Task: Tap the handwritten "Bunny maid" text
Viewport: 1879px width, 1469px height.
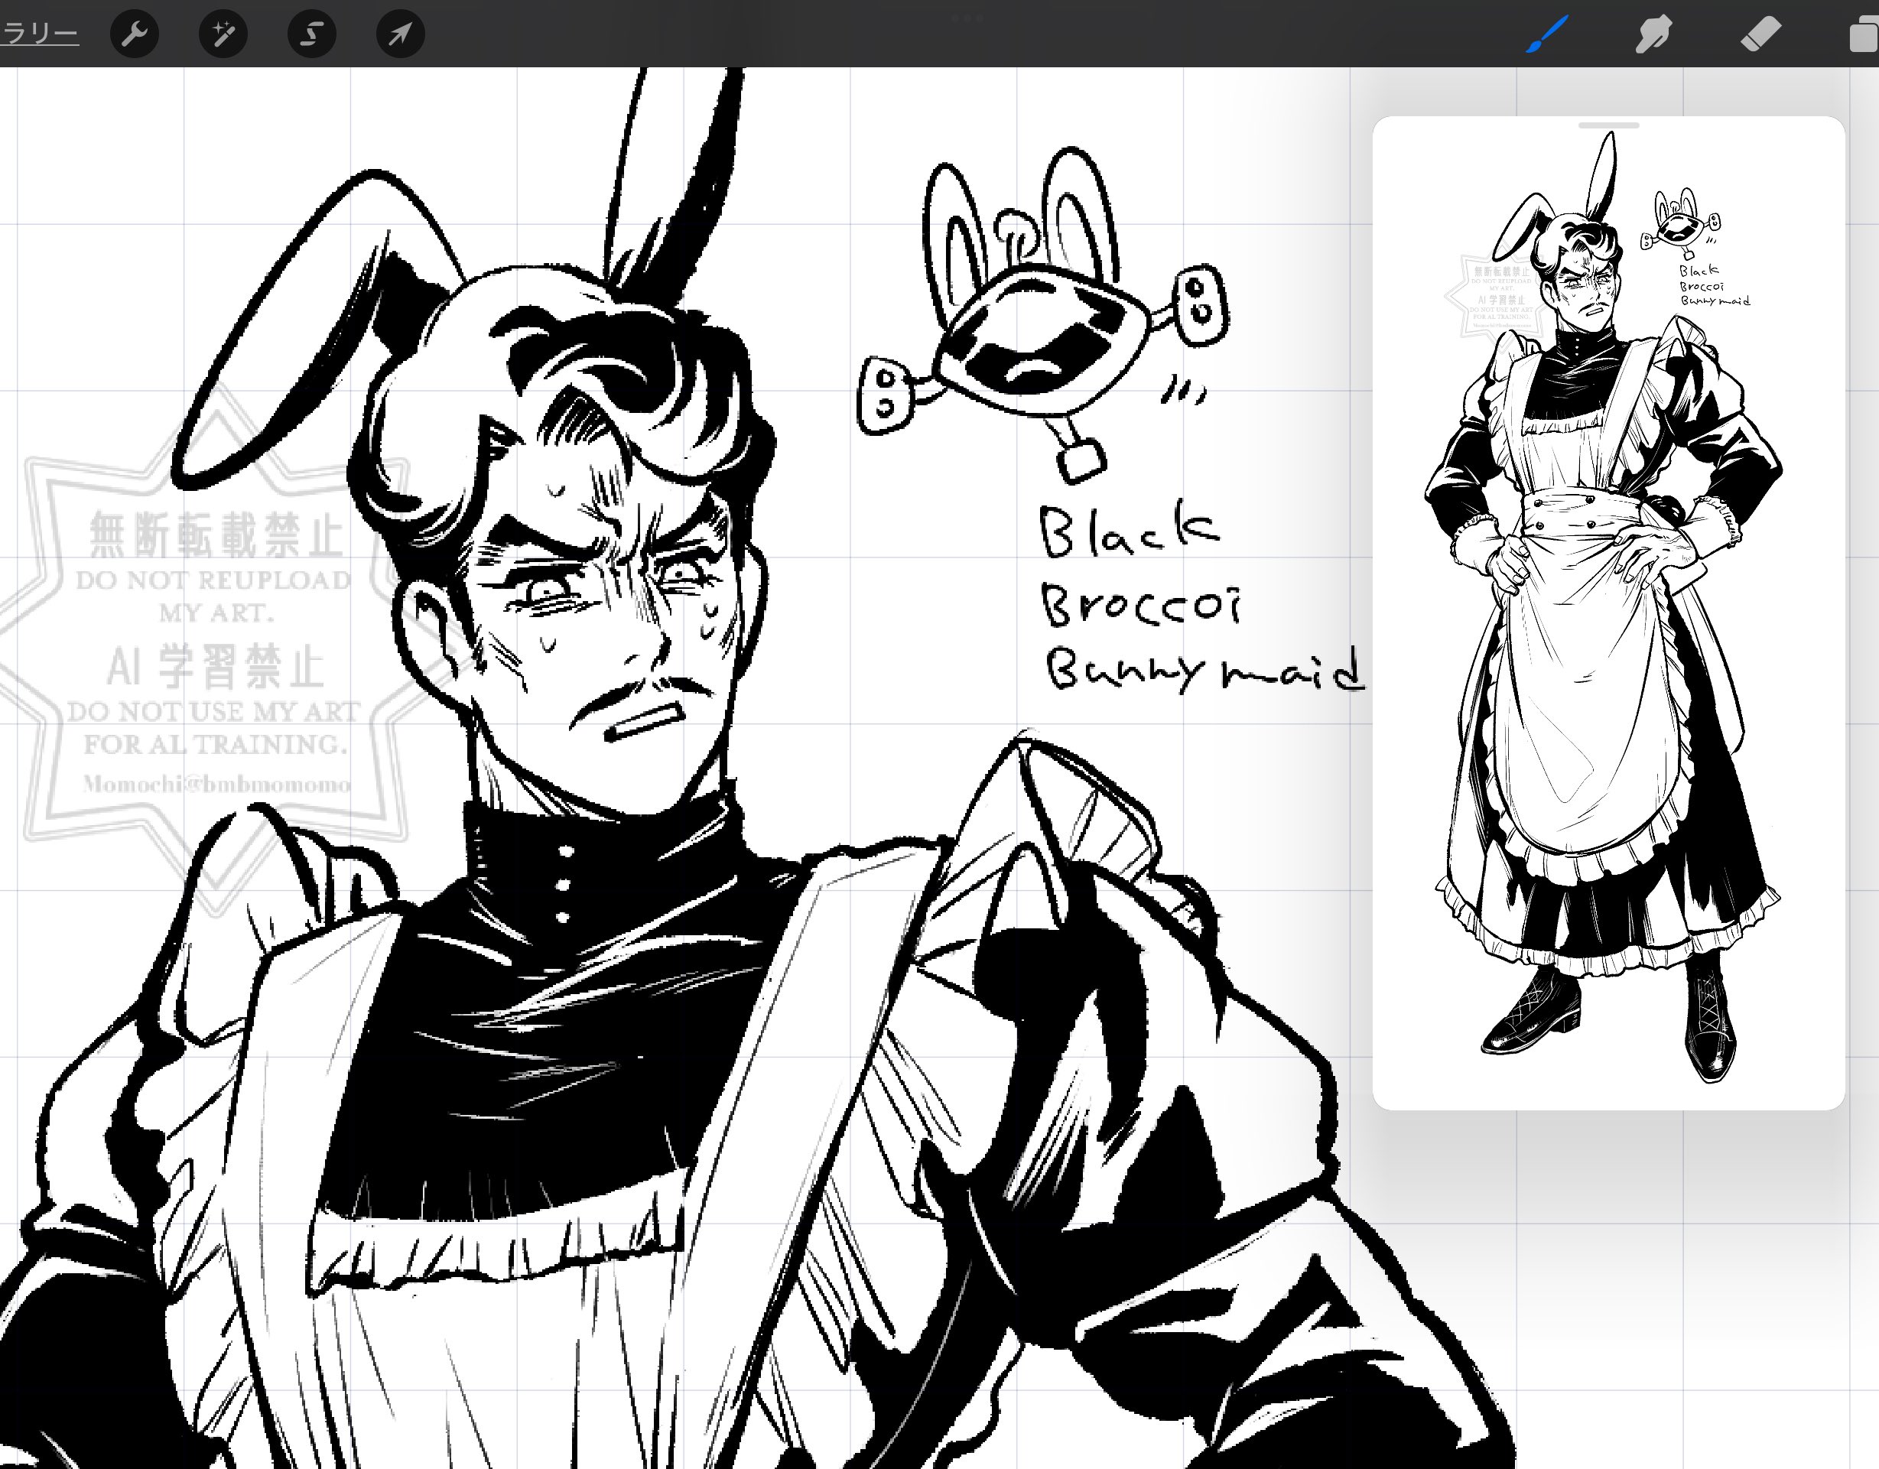Action: point(1203,670)
